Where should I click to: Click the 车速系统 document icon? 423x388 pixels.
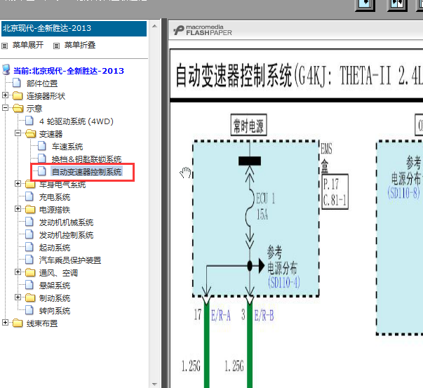coord(42,146)
